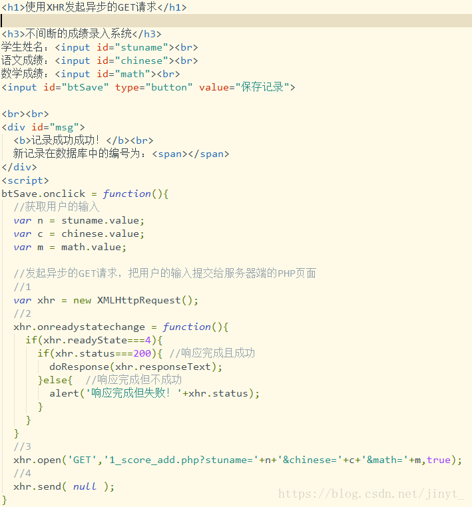Click the comment '//获取用户的输入'
472x507 pixels.
pos(57,207)
